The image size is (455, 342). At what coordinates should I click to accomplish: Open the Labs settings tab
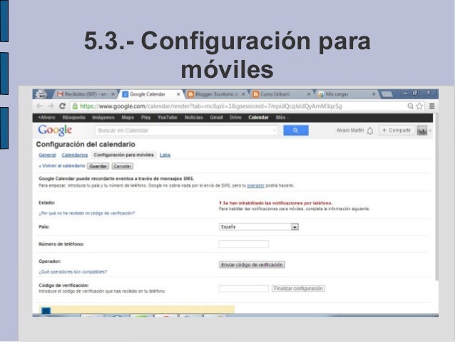click(165, 155)
